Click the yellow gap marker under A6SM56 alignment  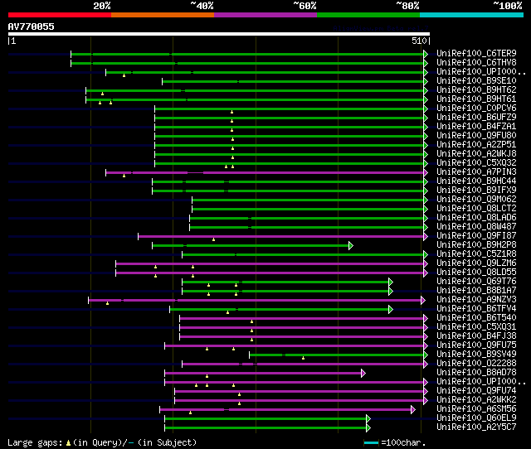click(190, 413)
